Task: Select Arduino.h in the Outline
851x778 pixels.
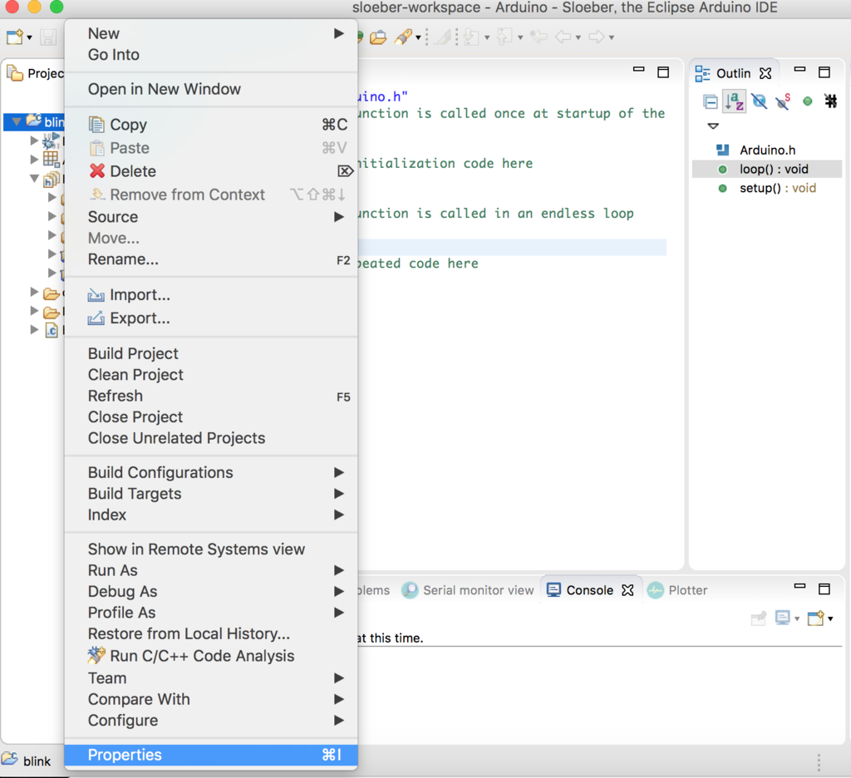Action: pos(767,150)
